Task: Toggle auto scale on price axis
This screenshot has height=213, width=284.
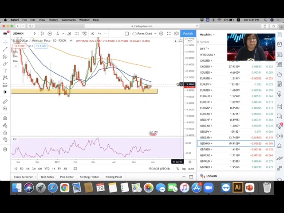Action: pos(191,169)
